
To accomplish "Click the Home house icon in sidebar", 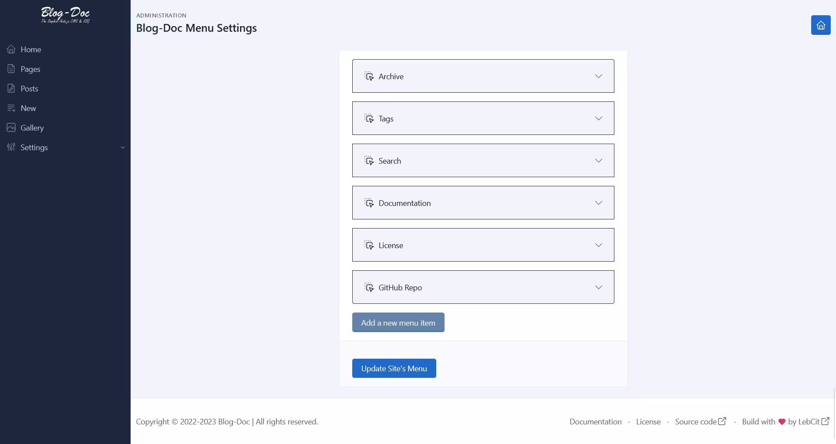I will (x=11, y=49).
